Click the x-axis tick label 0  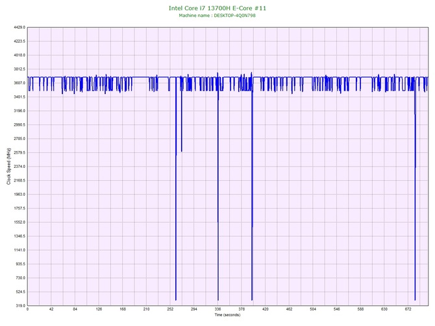tap(27, 309)
